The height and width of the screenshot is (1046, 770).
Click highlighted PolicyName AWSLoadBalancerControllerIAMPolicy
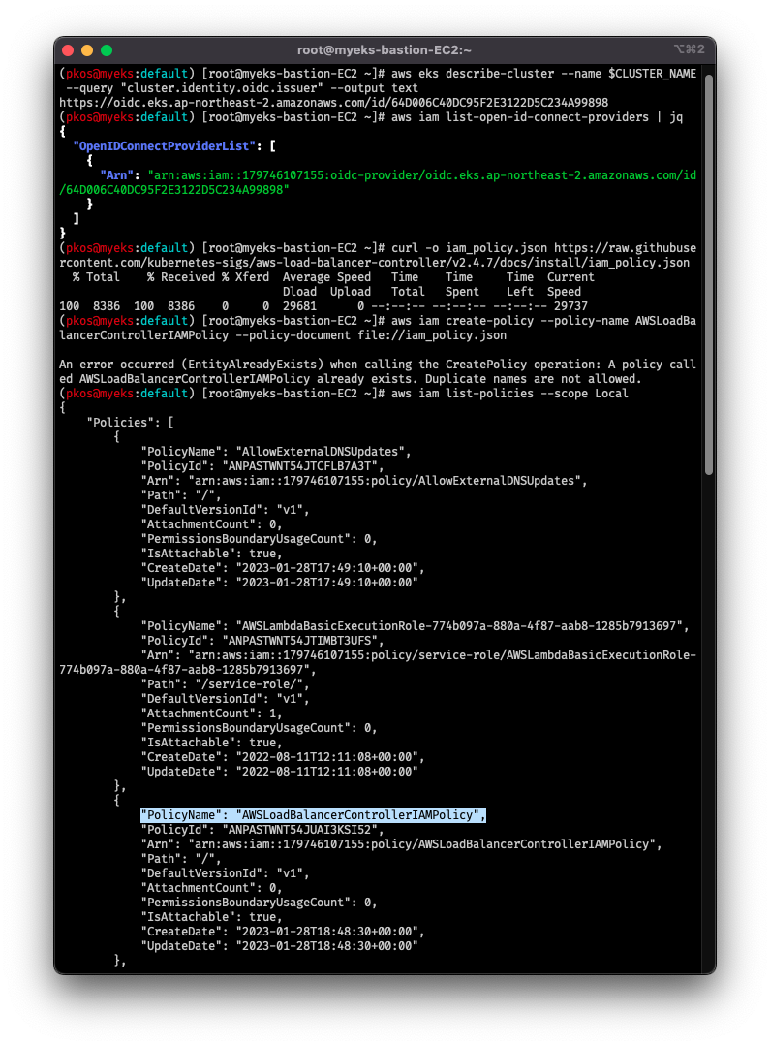(314, 815)
